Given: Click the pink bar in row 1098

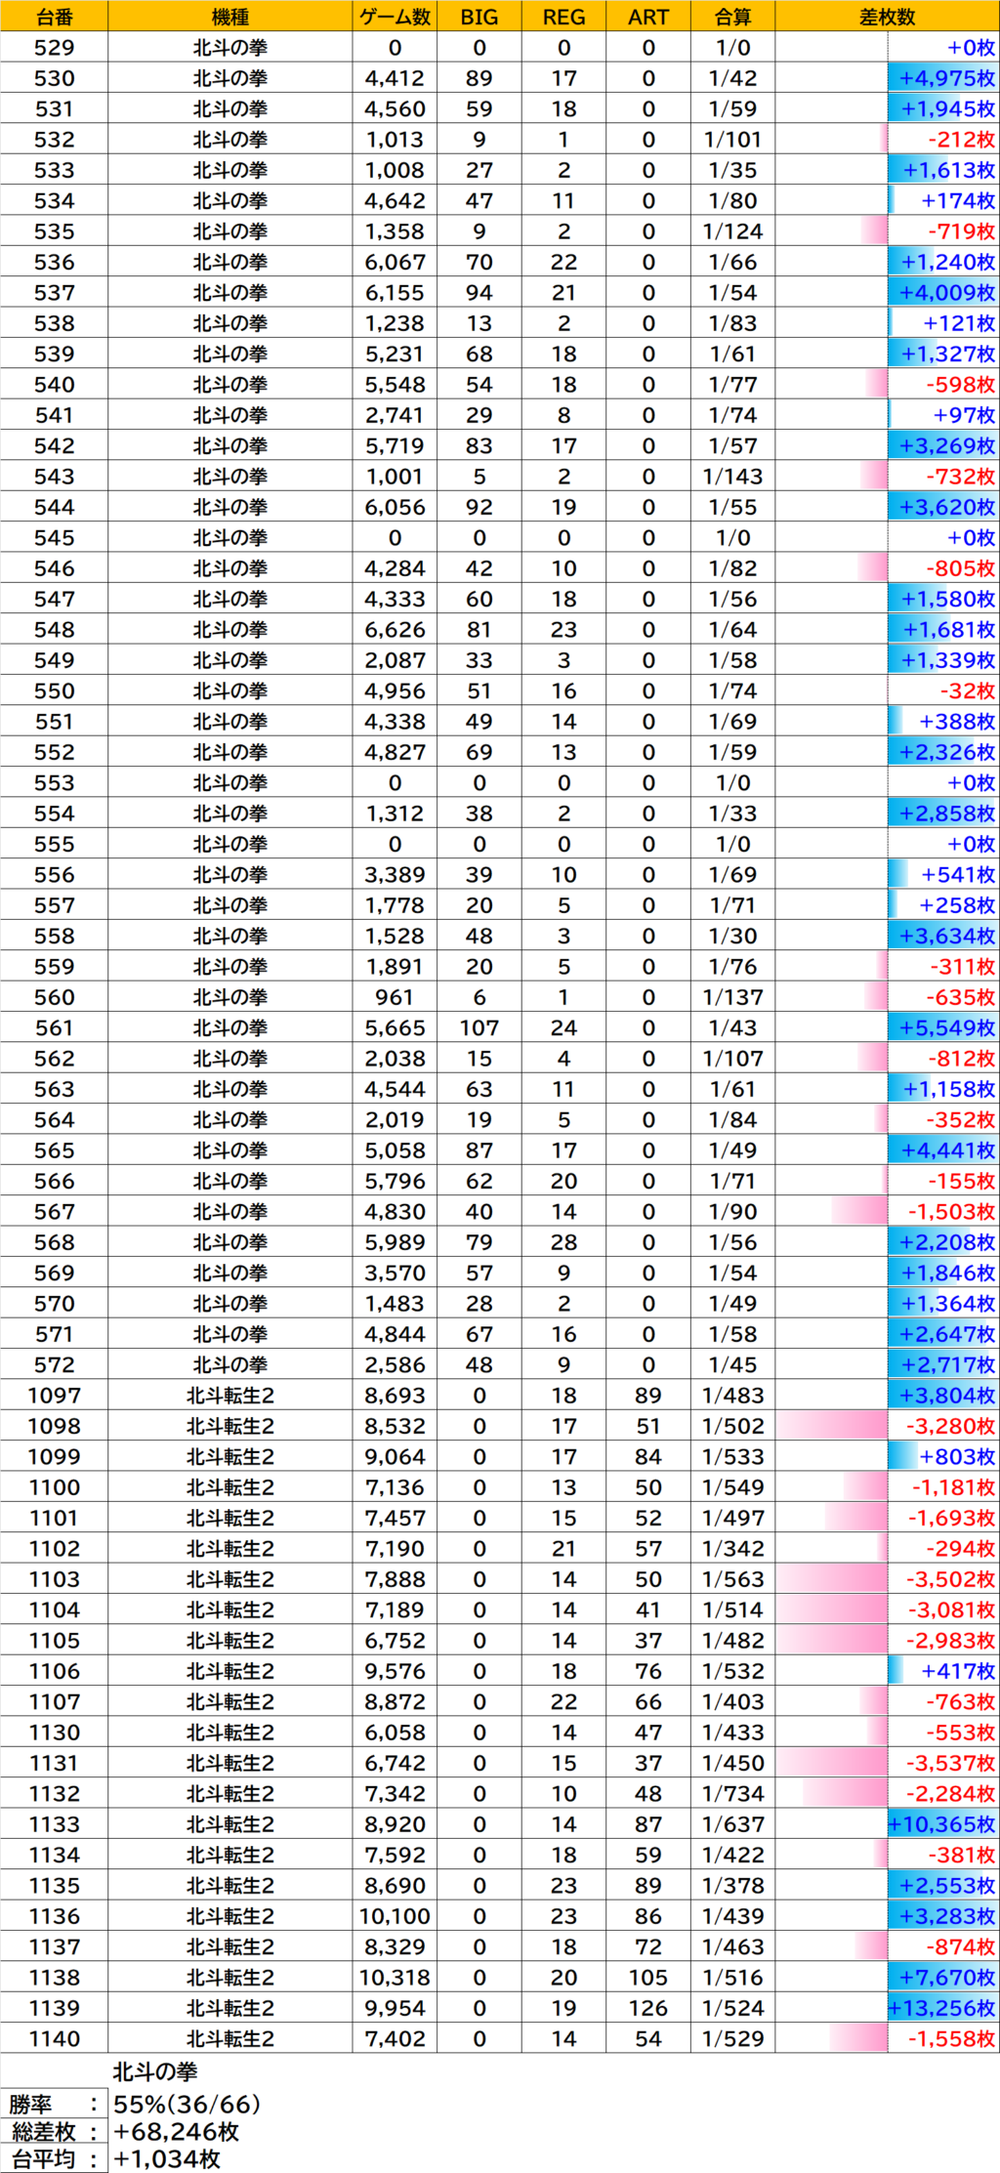Looking at the screenshot, I should click(832, 1426).
